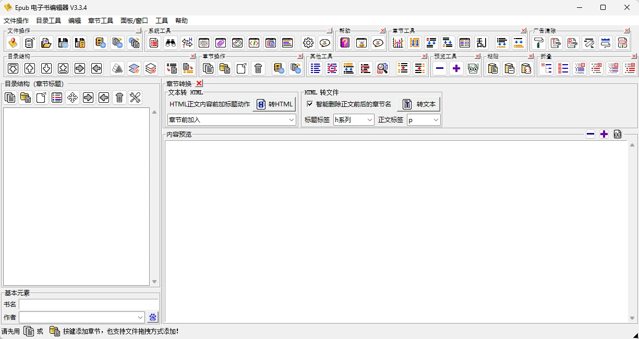Image resolution: width=639 pixels, height=339 pixels.
Task: Click the owl icon above 内容预览 area
Action: pyautogui.click(x=618, y=134)
